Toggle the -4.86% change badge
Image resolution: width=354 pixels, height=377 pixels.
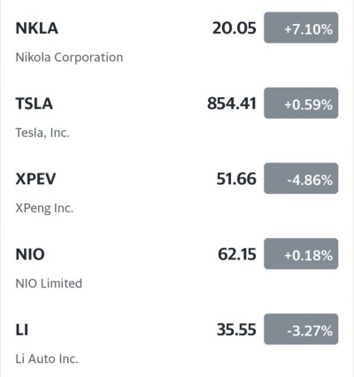point(301,178)
